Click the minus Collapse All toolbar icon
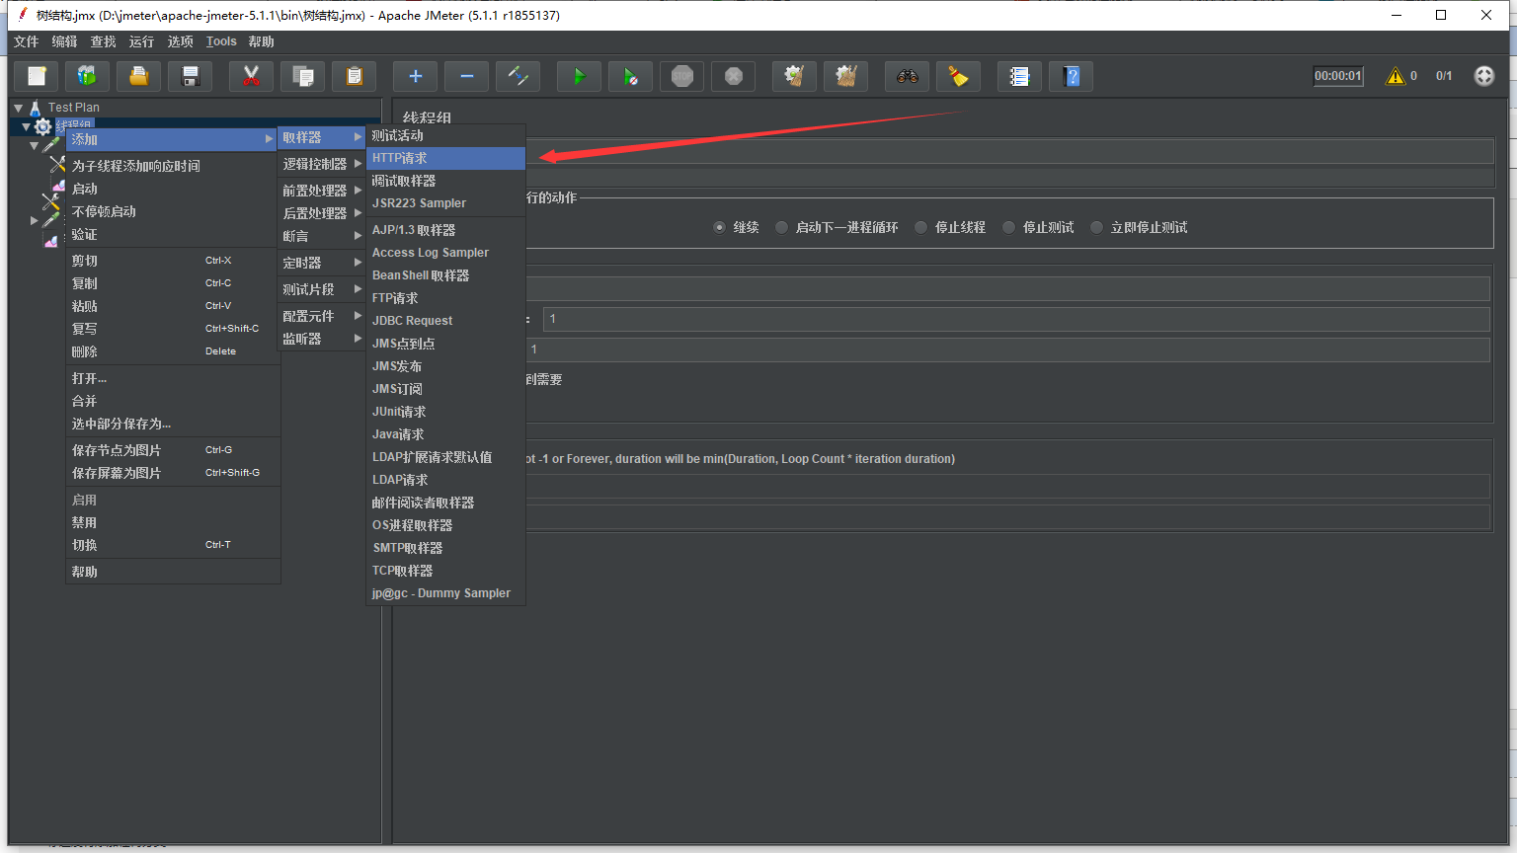The width and height of the screenshot is (1517, 853). [x=466, y=76]
